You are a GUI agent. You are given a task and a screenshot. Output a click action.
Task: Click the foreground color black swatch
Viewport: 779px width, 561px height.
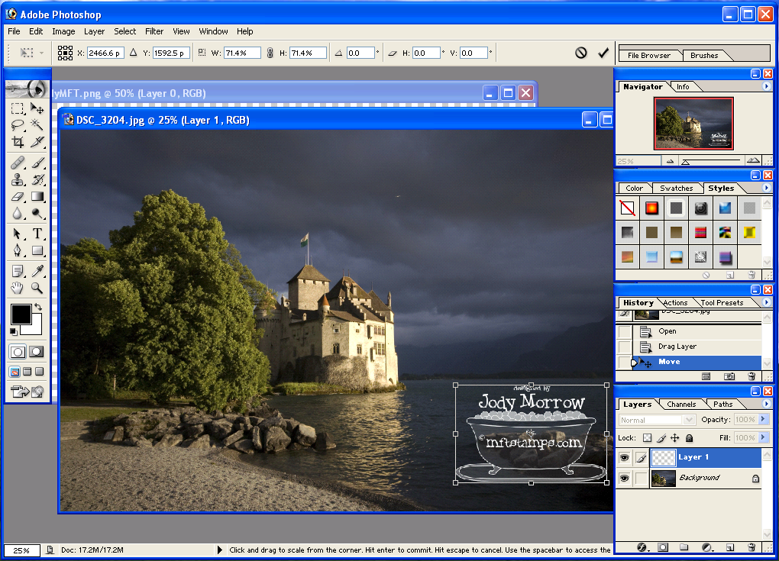pyautogui.click(x=21, y=314)
